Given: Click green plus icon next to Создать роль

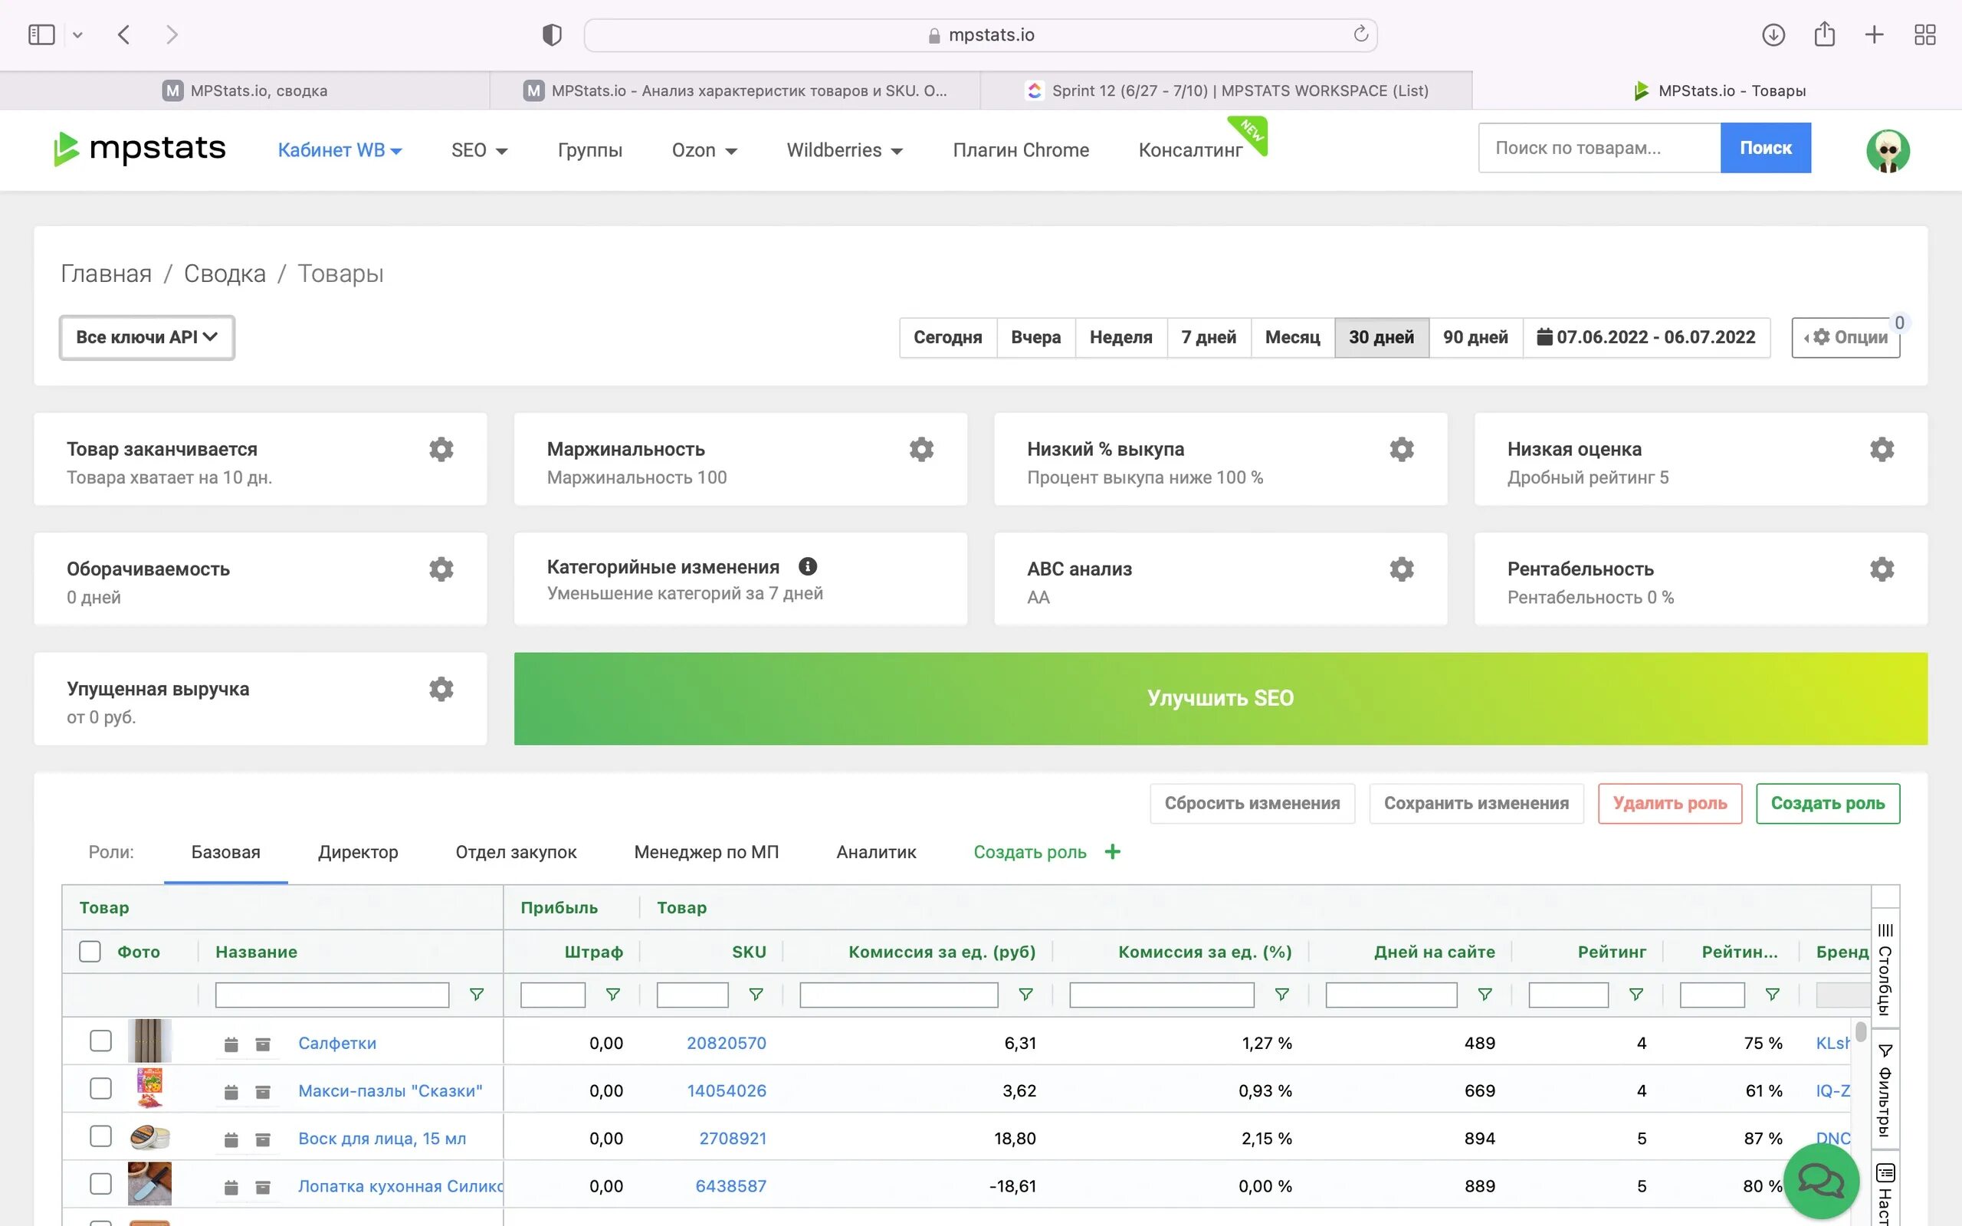Looking at the screenshot, I should [1112, 851].
